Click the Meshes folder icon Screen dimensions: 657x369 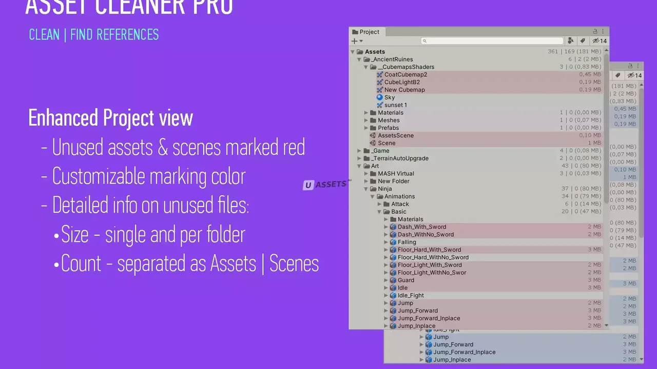coord(373,120)
